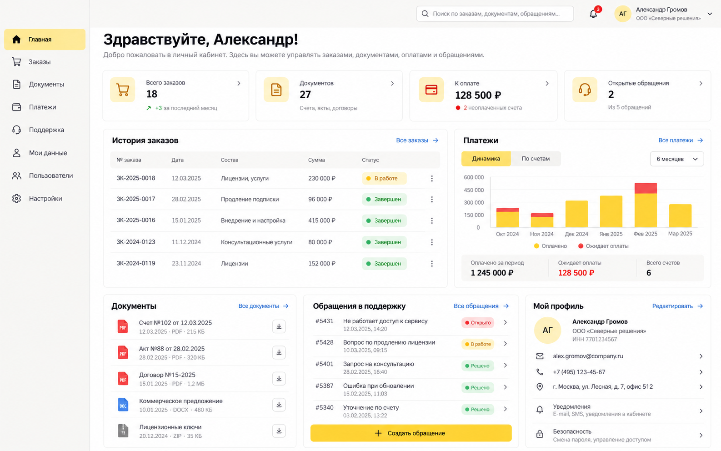Expand the Открытые обращения card arrow
This screenshot has width=721, height=451.
click(701, 83)
